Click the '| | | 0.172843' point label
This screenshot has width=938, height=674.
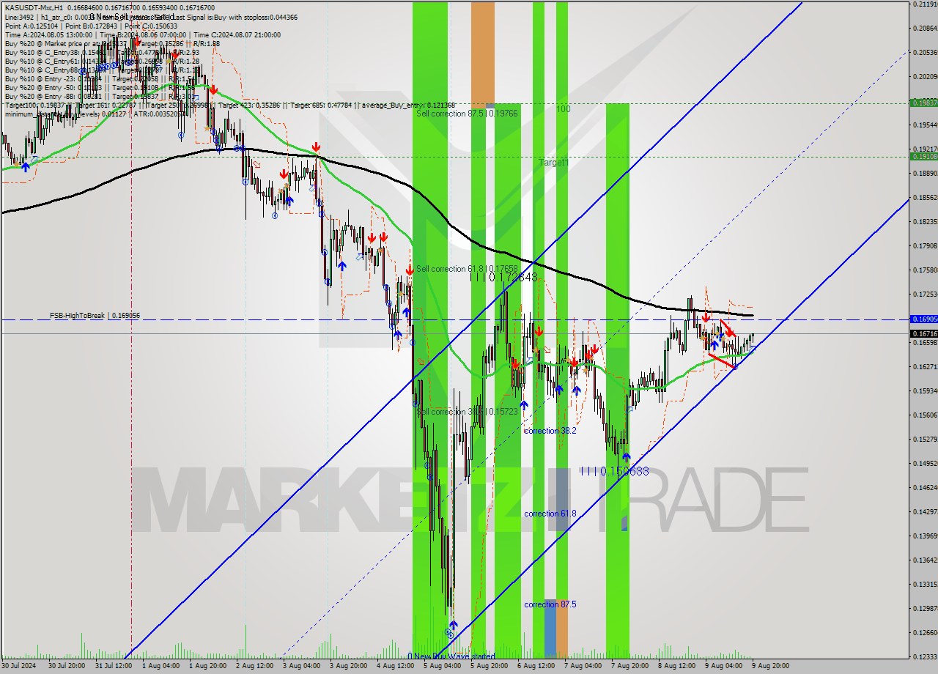[503, 278]
